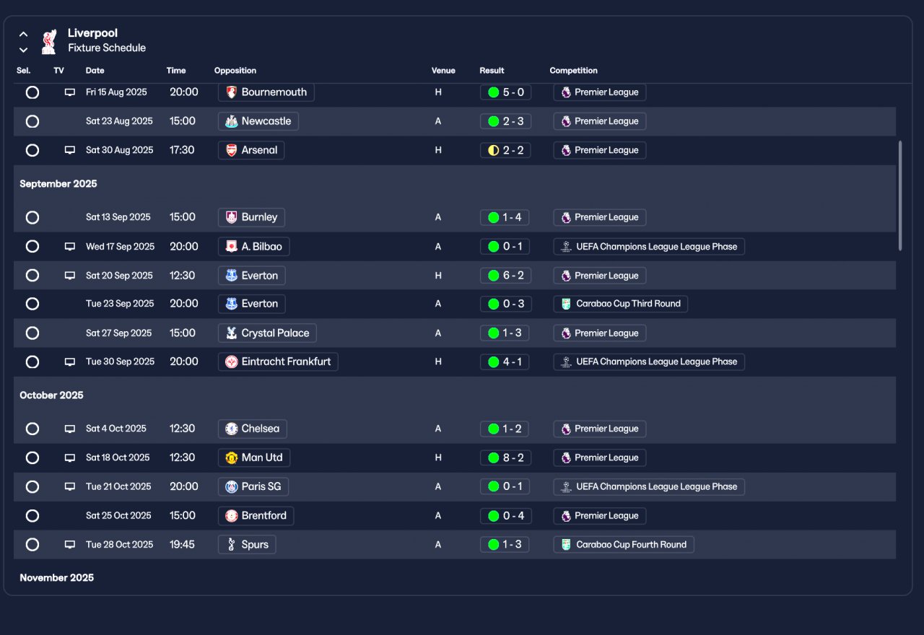Click the Brentford club badge
924x635 pixels.
(x=232, y=516)
